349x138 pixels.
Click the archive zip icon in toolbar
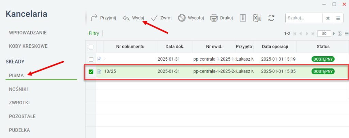(x=243, y=18)
